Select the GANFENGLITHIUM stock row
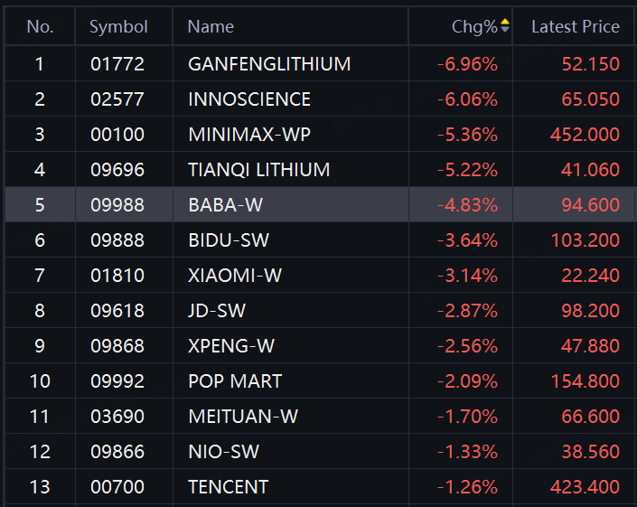This screenshot has width=637, height=507. click(321, 64)
